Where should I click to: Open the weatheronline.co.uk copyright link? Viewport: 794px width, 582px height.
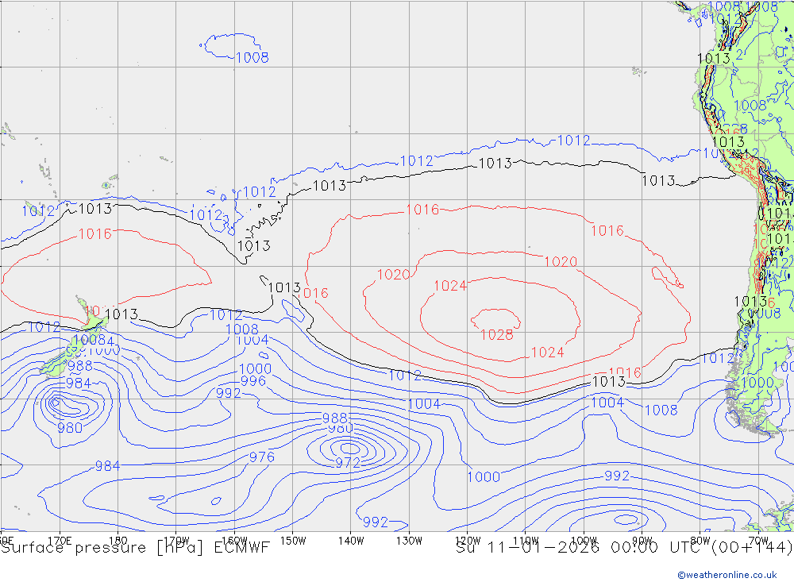pyautogui.click(x=727, y=575)
